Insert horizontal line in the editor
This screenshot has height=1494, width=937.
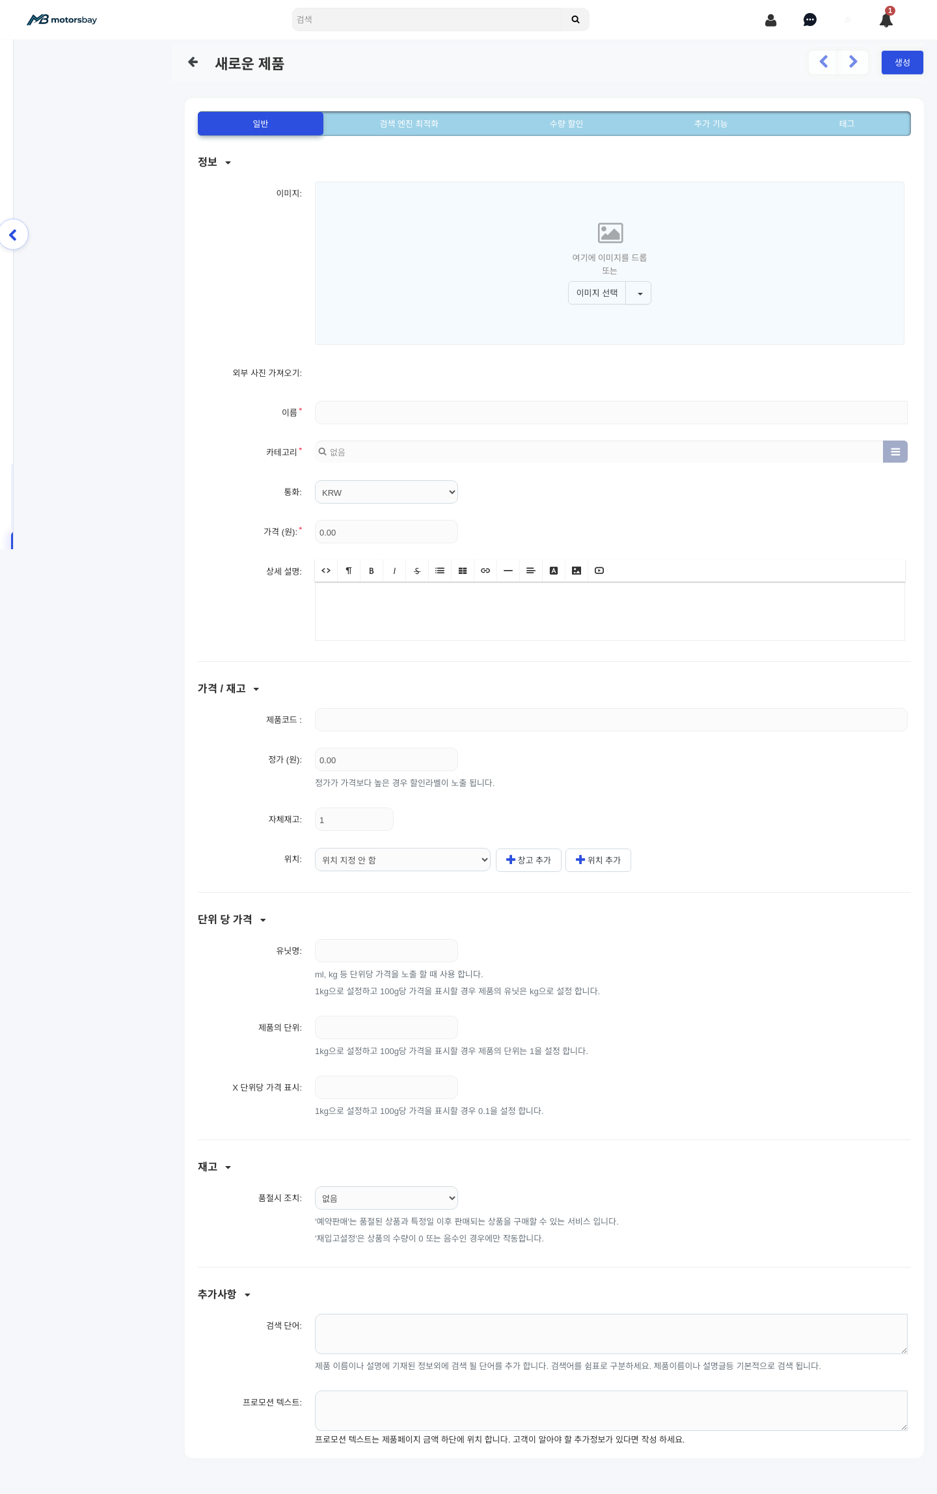[x=508, y=571]
